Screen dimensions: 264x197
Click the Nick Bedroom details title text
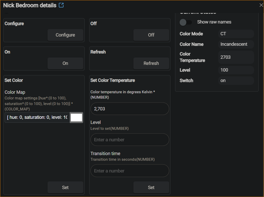coord(30,5)
